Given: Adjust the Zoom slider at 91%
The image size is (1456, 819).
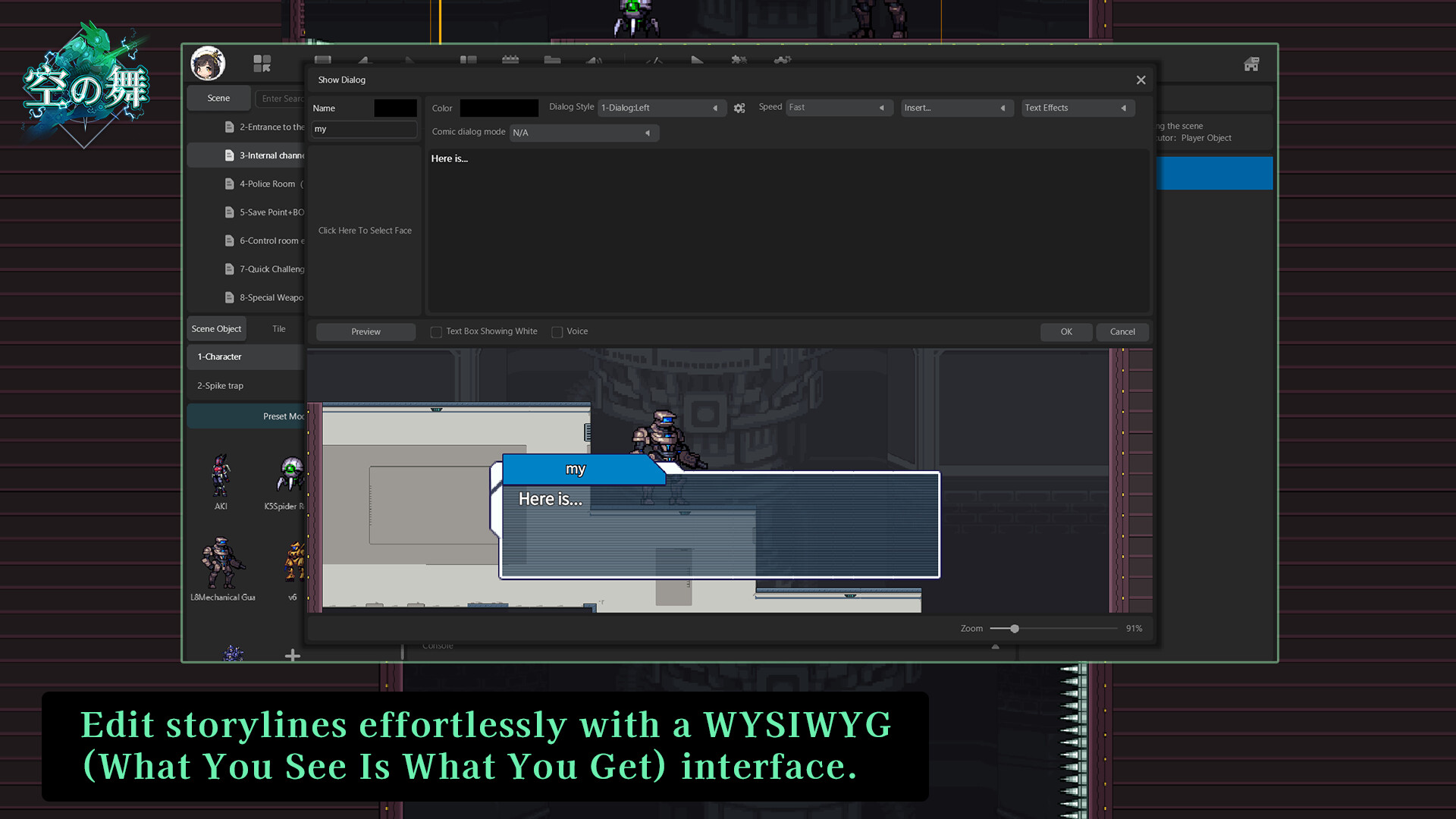Looking at the screenshot, I should tap(1014, 628).
